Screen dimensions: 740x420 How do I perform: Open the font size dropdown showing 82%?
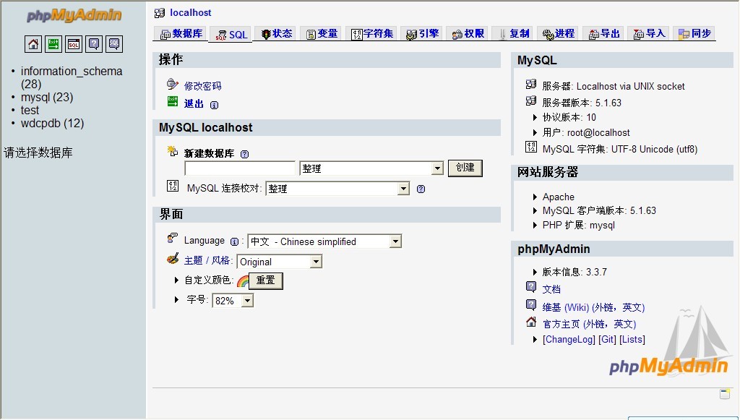coord(233,301)
